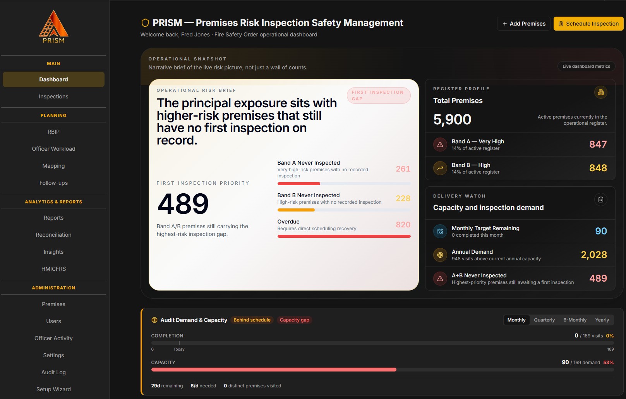Click the Annual Demand value 2,028

[594, 255]
